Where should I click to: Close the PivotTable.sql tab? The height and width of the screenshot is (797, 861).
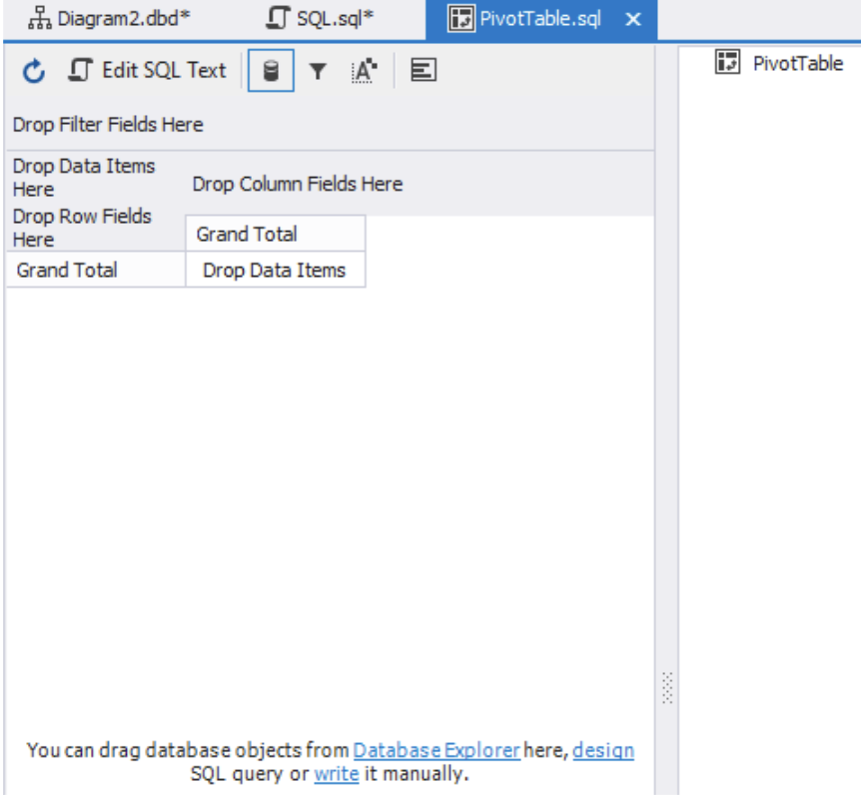point(632,20)
